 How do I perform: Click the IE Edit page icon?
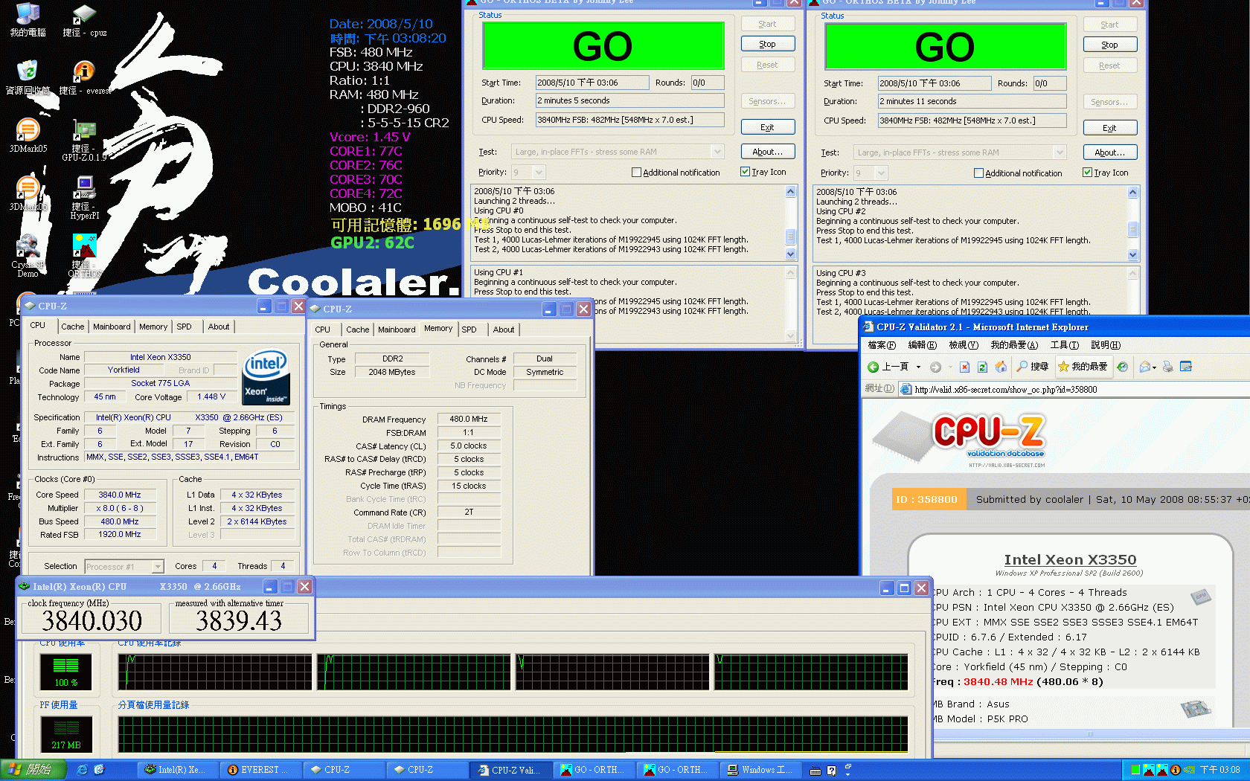(1186, 367)
